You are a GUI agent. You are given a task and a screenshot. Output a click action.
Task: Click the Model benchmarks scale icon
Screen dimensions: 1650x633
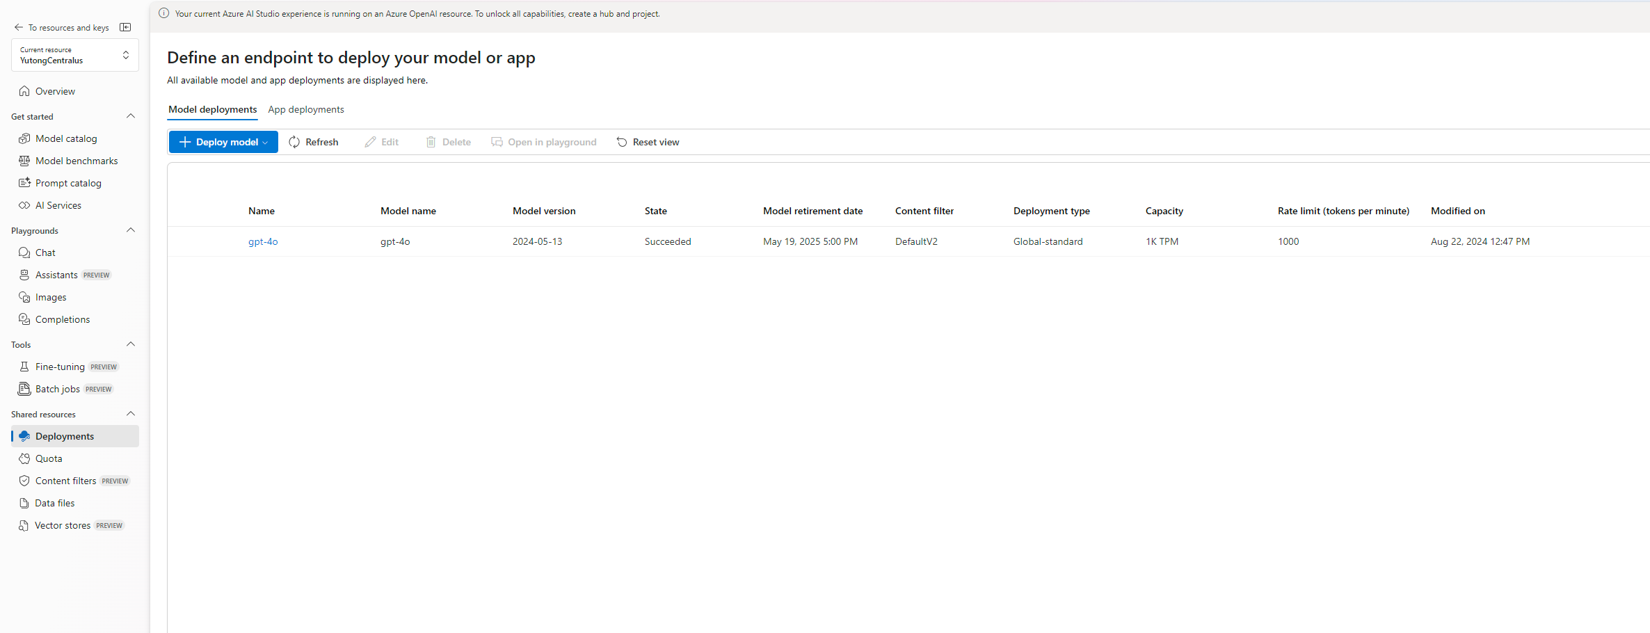click(x=24, y=161)
